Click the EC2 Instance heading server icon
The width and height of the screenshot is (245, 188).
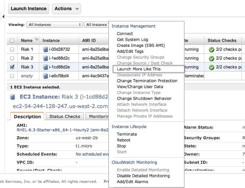13,97
